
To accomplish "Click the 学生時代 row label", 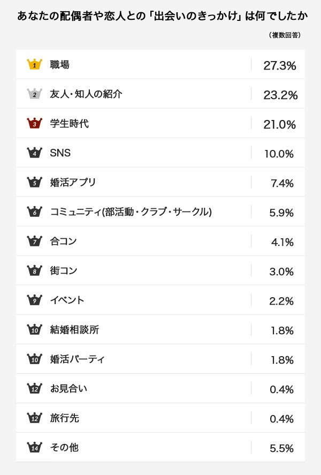I will [69, 124].
